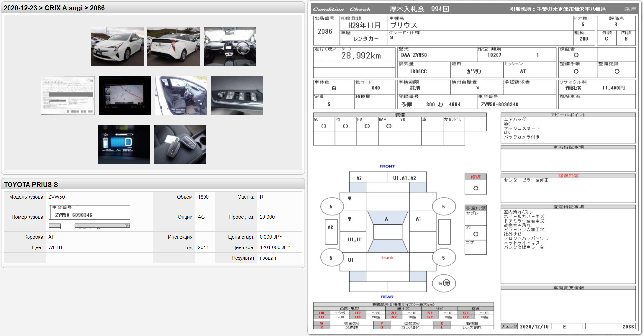Click the trunk label on diagram
The image size is (644, 336).
(387, 258)
